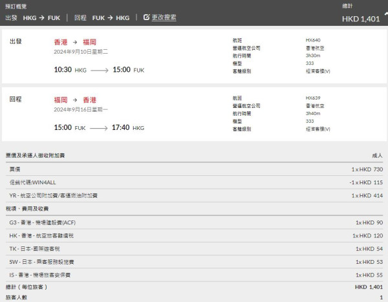The image size is (388, 302).
Task: Select the HKD 1,401 total in header
Action: tap(361, 19)
